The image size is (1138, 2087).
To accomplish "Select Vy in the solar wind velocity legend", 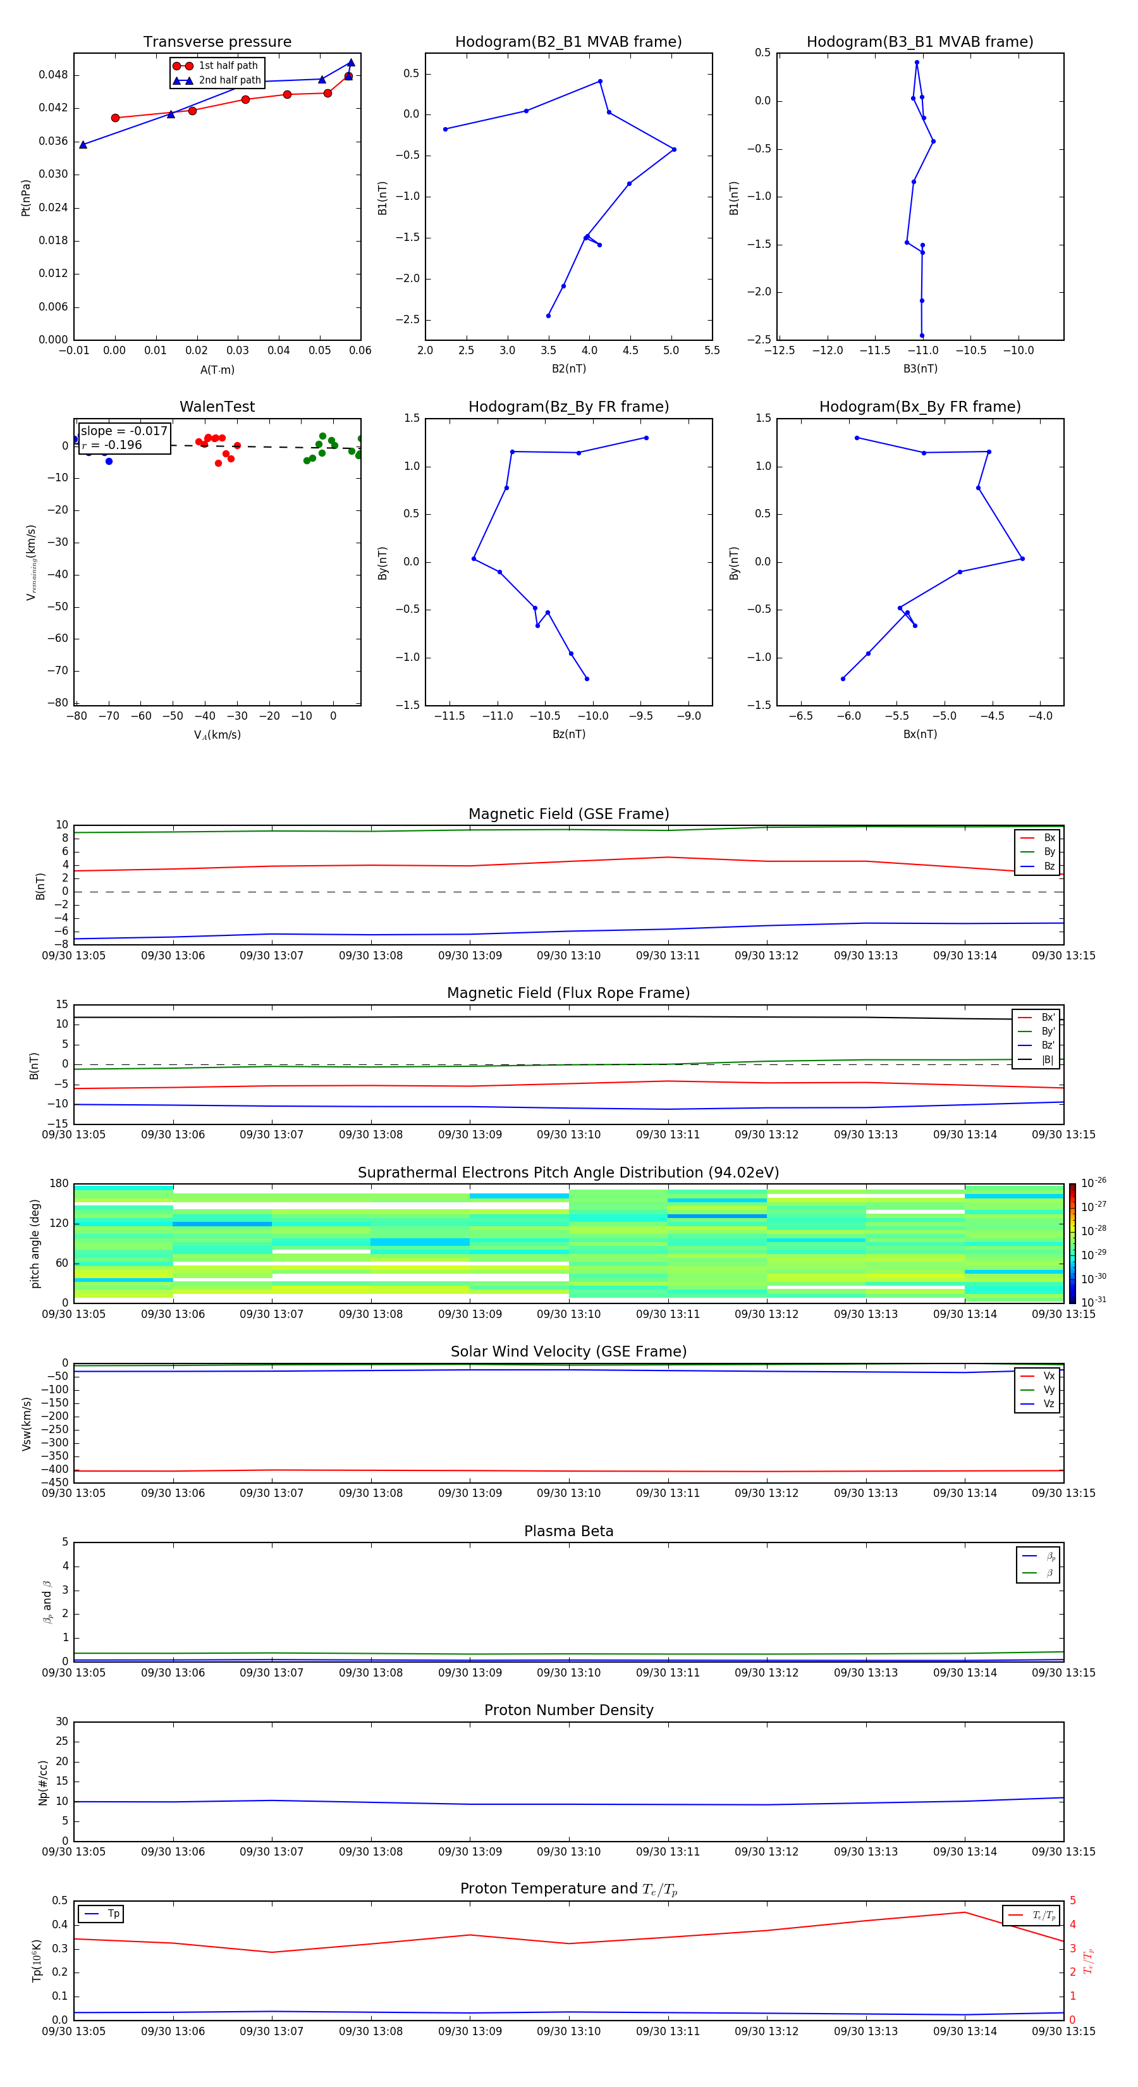I will [1037, 1390].
